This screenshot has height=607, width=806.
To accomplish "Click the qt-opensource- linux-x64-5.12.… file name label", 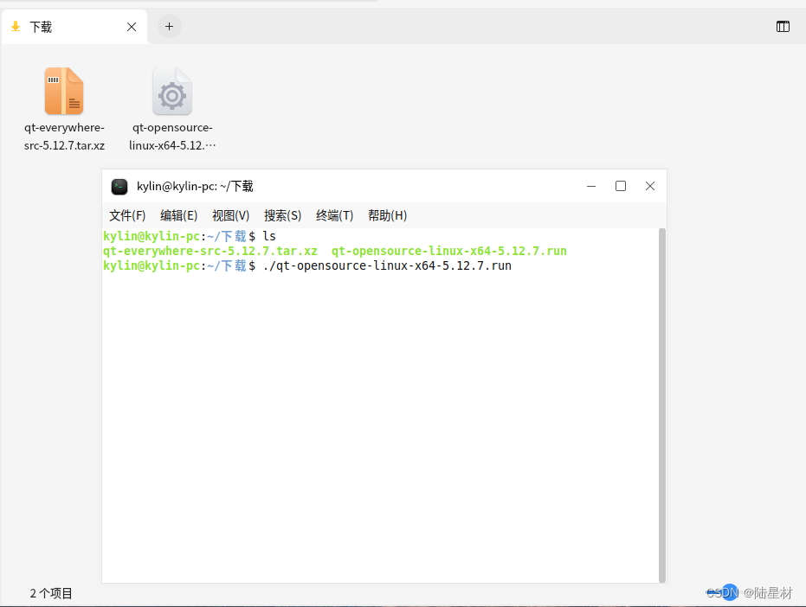I will click(x=172, y=137).
